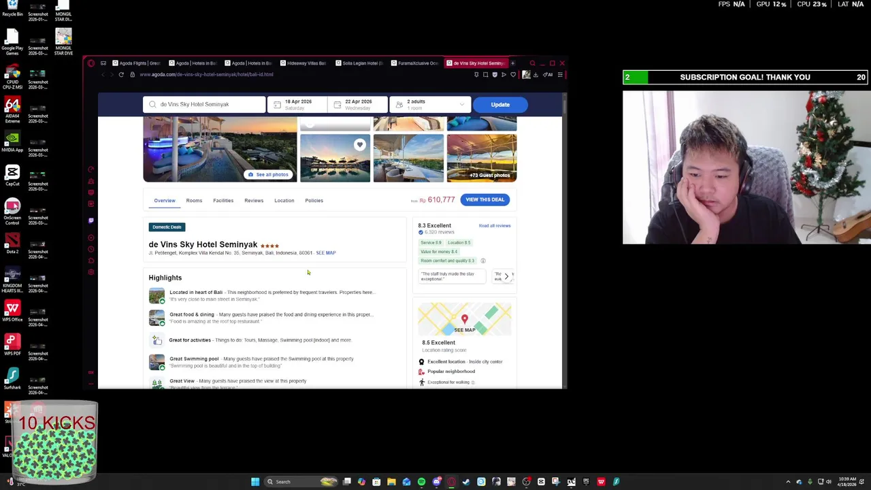Click the Update search button
This screenshot has width=871, height=490.
[500, 105]
